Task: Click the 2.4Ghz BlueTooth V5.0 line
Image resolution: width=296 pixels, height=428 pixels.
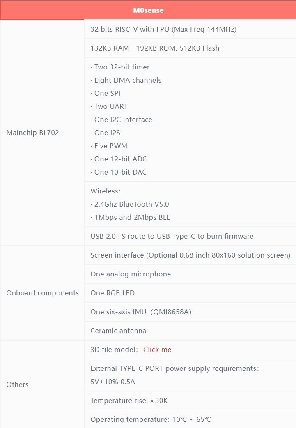Action: click(x=130, y=204)
